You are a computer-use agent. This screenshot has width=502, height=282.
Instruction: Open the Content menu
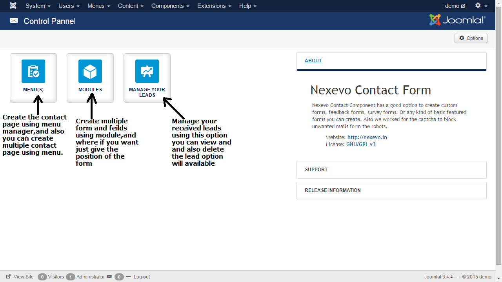tap(131, 6)
